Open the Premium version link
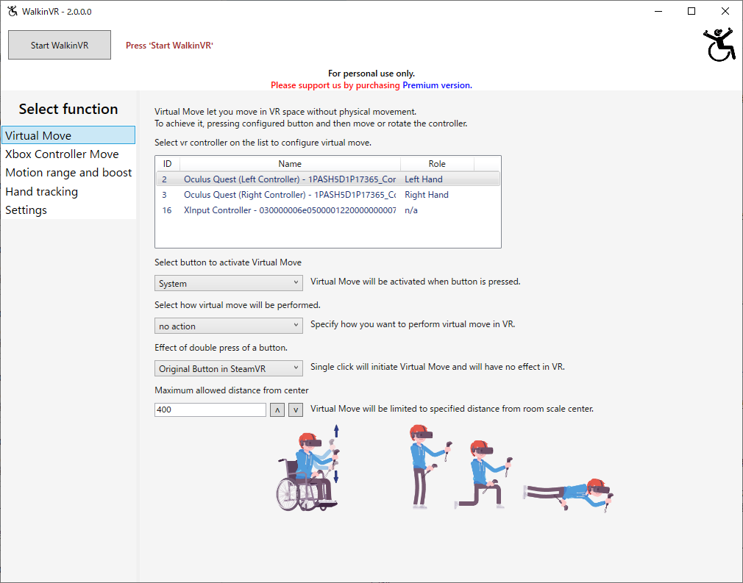The image size is (743, 583). pos(437,85)
